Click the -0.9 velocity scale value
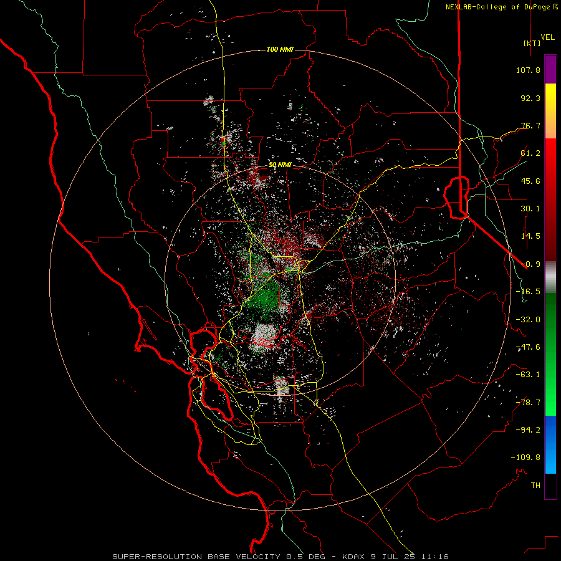Viewport: 561px width, 561px height. pos(530,264)
